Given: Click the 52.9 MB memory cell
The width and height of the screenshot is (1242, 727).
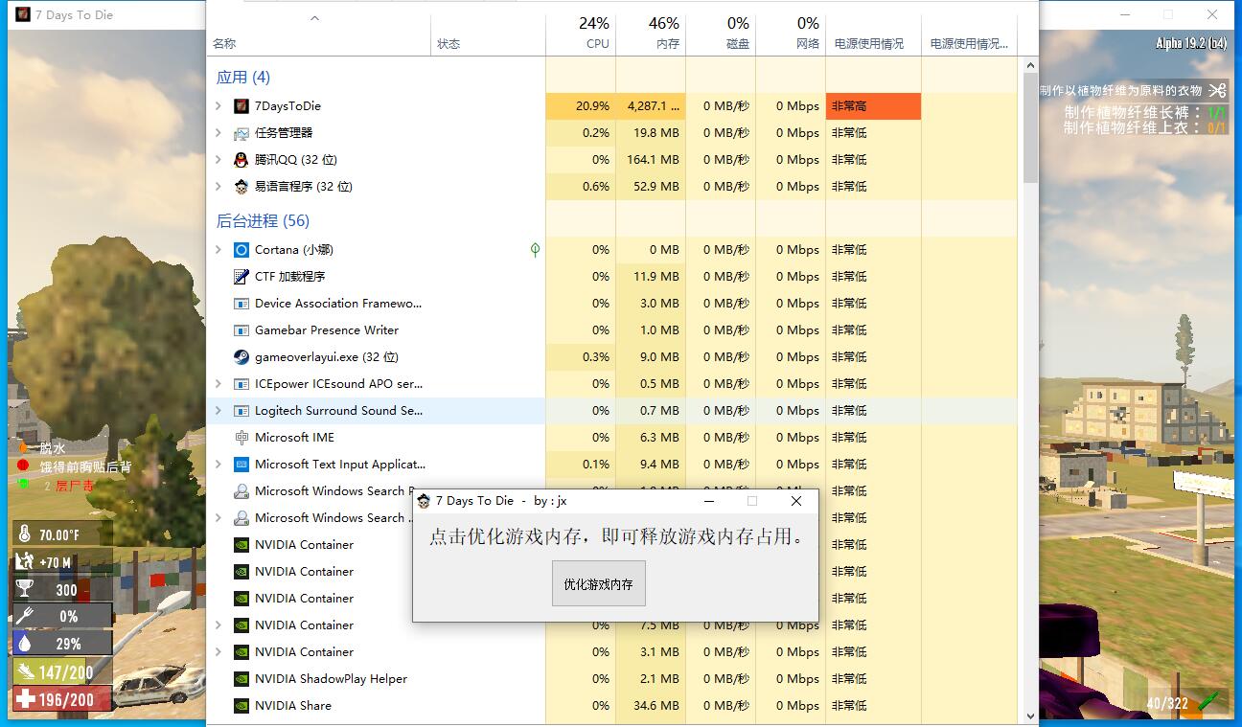Looking at the screenshot, I should pos(651,187).
